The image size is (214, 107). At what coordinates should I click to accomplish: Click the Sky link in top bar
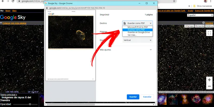[2, 11]
